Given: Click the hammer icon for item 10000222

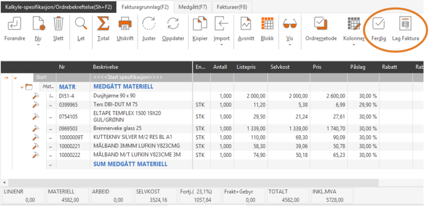Looking at the screenshot, I should [35, 155].
